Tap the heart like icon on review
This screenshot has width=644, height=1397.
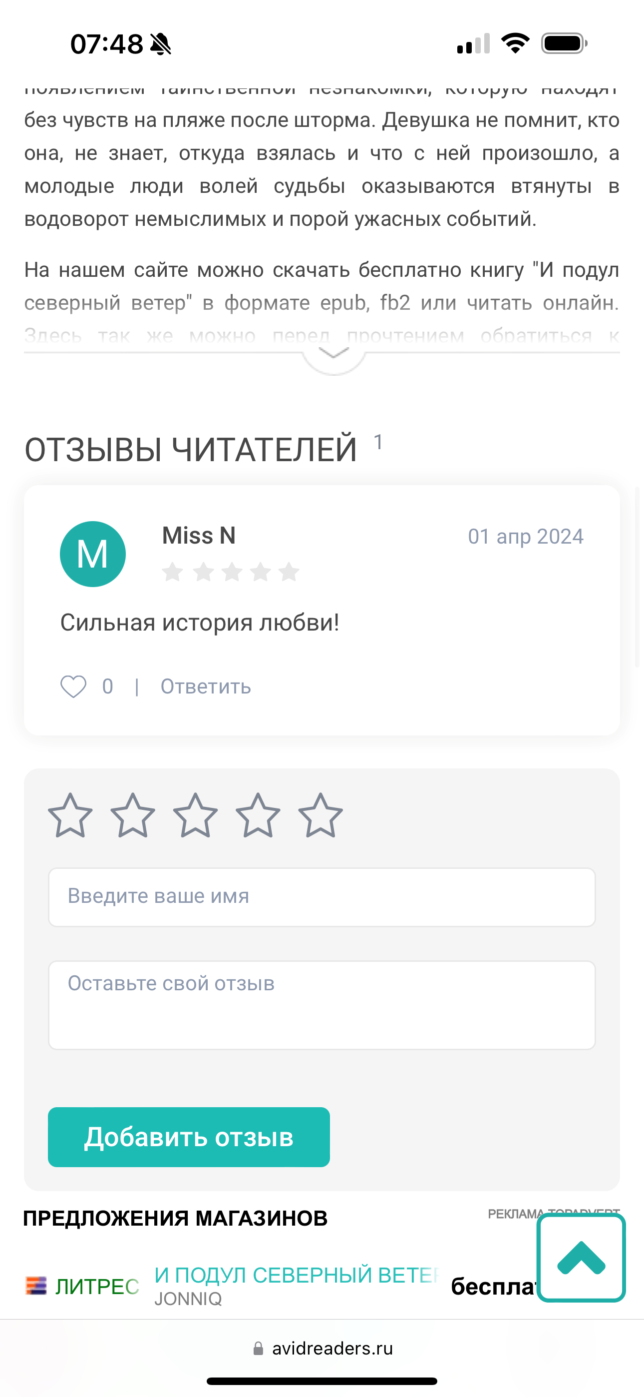[73, 687]
